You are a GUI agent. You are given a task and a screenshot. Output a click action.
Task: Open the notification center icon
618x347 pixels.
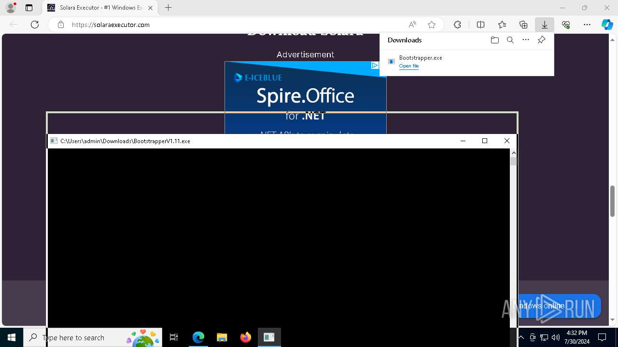[x=602, y=337]
